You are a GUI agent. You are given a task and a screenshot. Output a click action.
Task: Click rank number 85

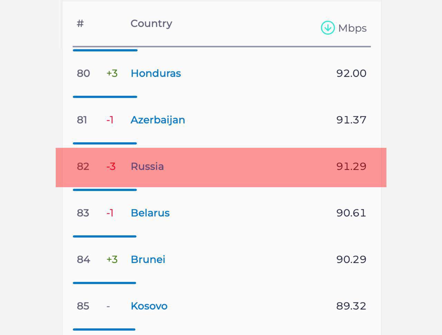tap(83, 306)
